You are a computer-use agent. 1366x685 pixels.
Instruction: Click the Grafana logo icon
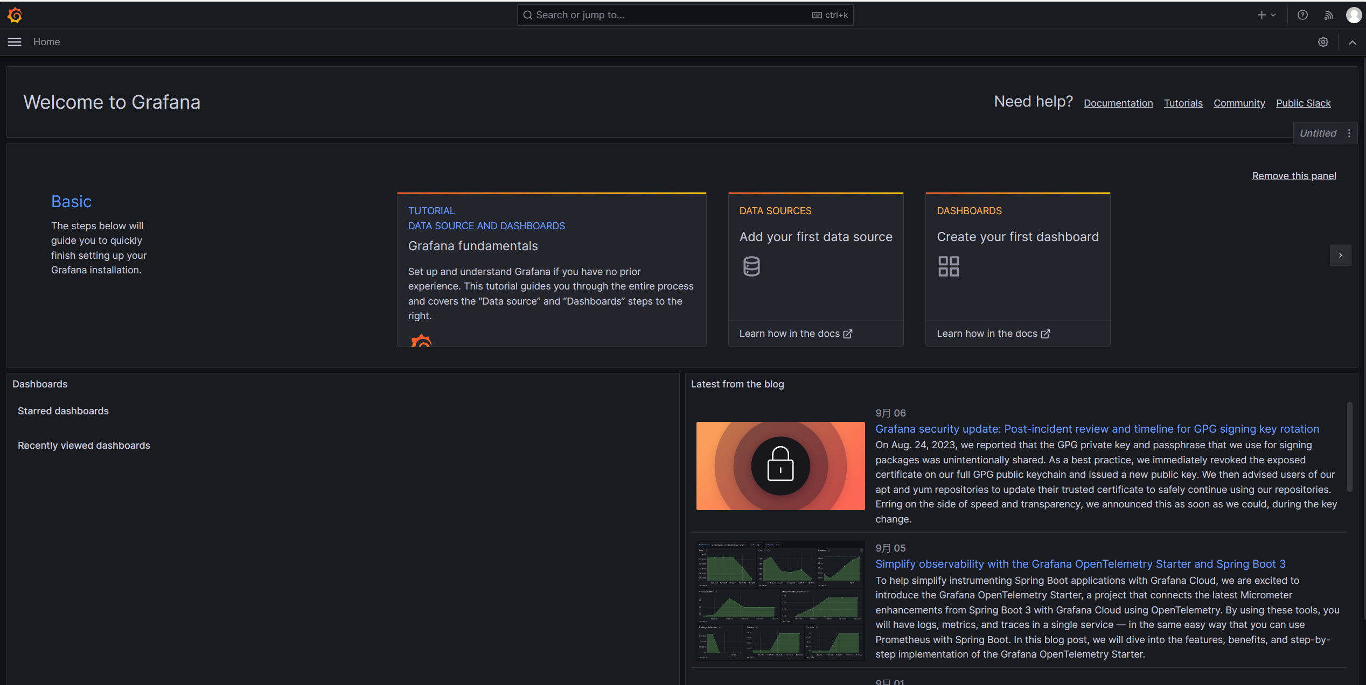coord(15,15)
